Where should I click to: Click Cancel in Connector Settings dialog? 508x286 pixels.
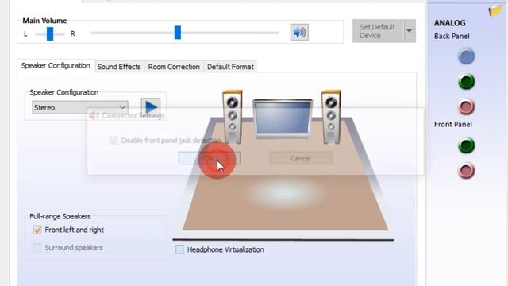pyautogui.click(x=300, y=158)
